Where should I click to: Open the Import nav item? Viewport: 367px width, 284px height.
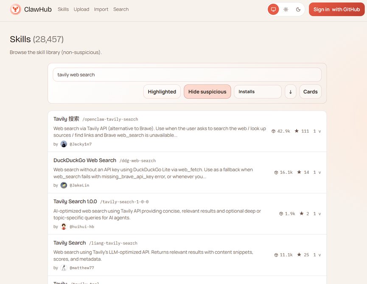click(x=101, y=9)
